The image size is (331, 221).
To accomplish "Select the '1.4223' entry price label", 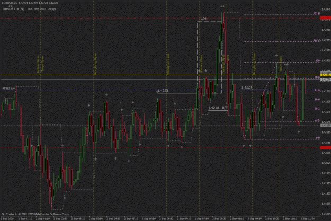I will tap(163, 91).
